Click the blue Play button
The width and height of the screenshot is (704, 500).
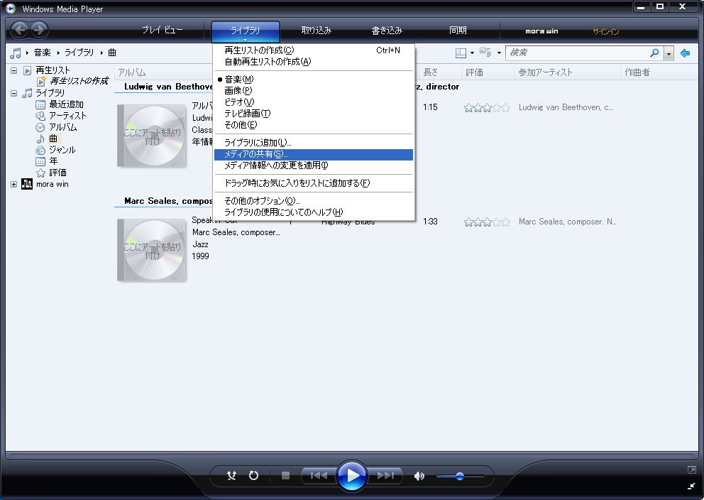coord(351,475)
